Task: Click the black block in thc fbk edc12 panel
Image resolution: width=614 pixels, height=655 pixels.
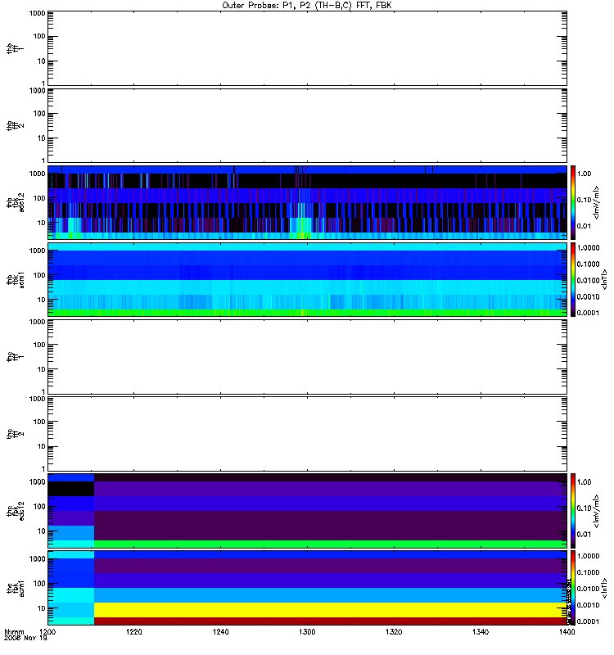Action: coord(71,489)
